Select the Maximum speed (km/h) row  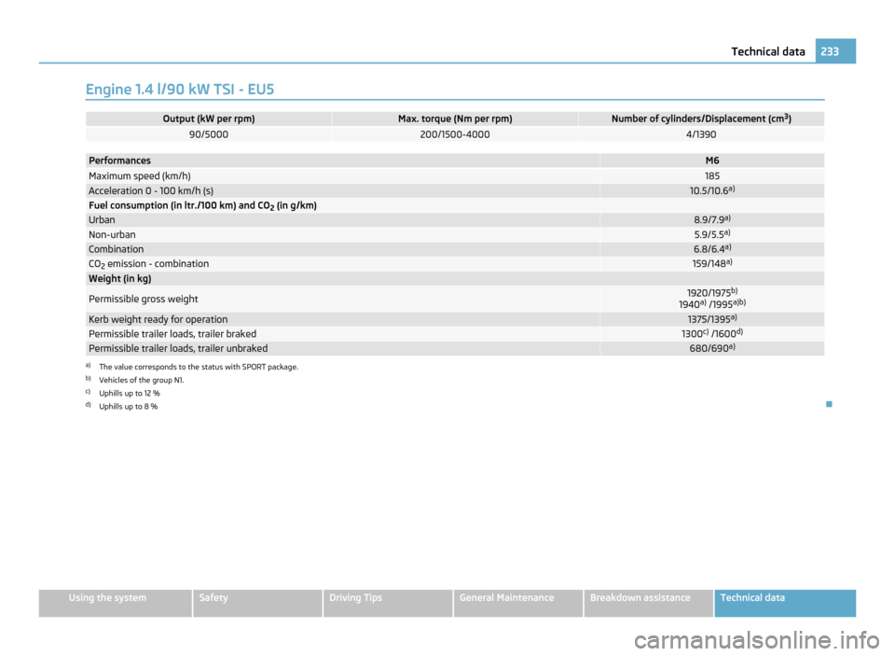pyautogui.click(x=140, y=176)
